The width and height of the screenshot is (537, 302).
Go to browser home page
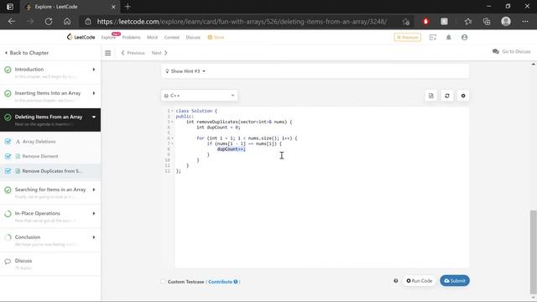click(67, 22)
